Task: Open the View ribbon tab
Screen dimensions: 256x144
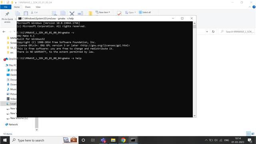Action: [38, 7]
